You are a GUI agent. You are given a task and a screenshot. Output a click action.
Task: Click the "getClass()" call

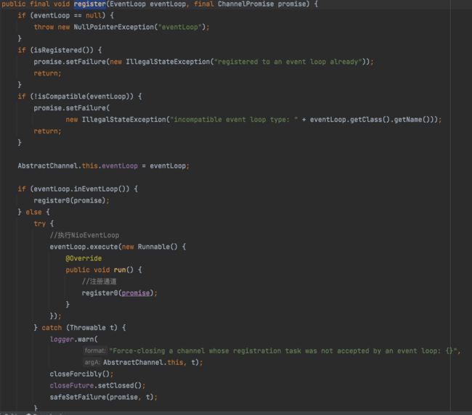coord(370,120)
